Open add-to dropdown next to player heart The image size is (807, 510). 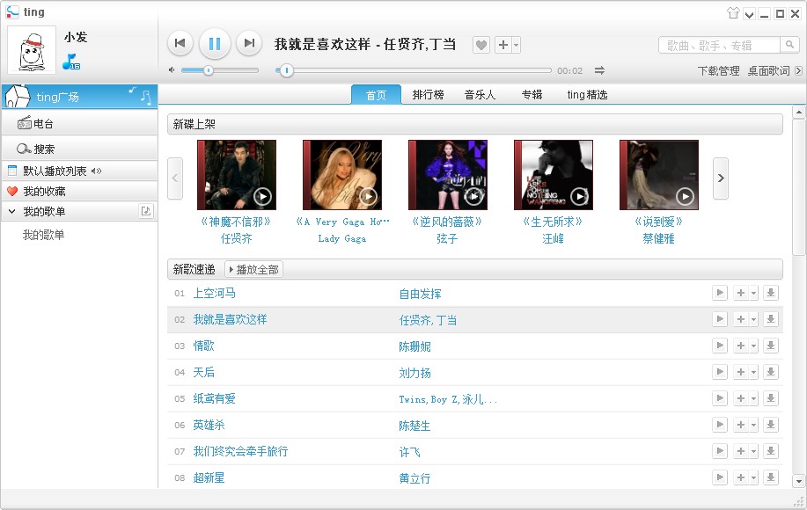pyautogui.click(x=517, y=45)
